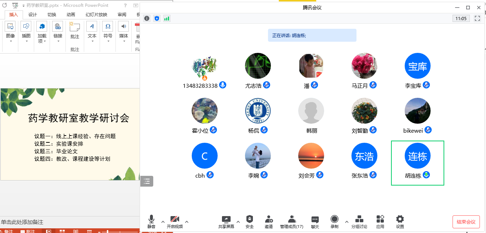Image resolution: width=486 pixels, height=233 pixels.
Task: Switch to the Design (设计) ribbon tab
Action: point(33,15)
